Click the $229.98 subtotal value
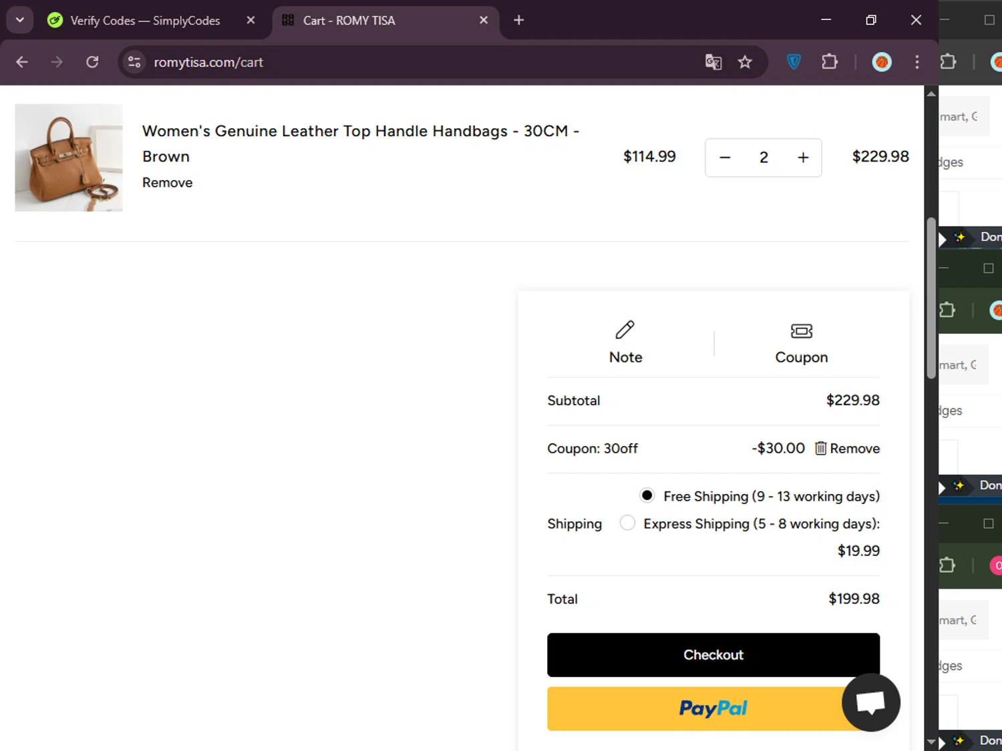 pyautogui.click(x=853, y=401)
